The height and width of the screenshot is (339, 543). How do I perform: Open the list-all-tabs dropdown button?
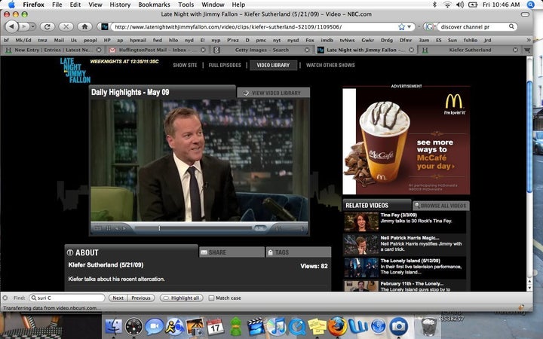[x=527, y=50]
